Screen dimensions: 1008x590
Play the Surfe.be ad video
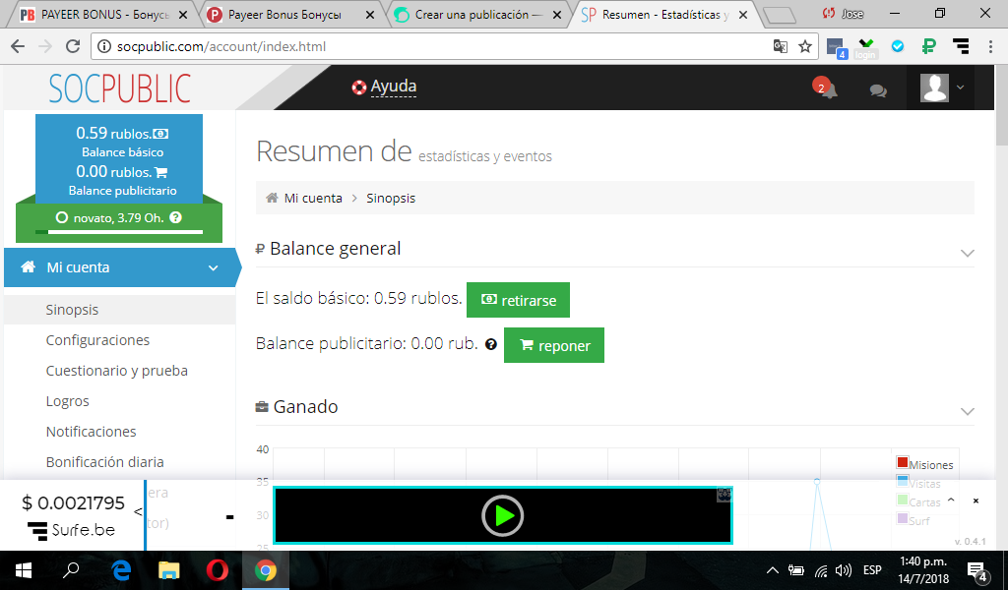503,515
